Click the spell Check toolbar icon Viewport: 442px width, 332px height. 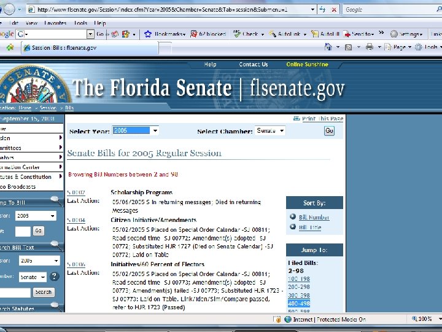pos(236,34)
